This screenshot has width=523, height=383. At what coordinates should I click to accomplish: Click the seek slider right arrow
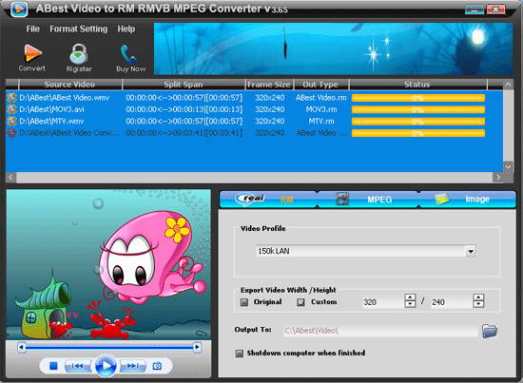pos(197,348)
